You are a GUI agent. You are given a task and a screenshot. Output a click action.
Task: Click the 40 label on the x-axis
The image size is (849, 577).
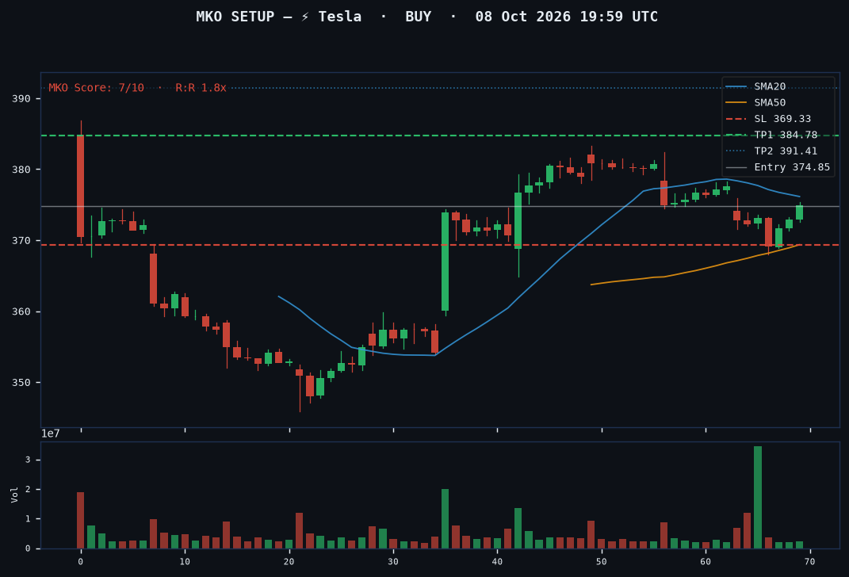point(497,562)
